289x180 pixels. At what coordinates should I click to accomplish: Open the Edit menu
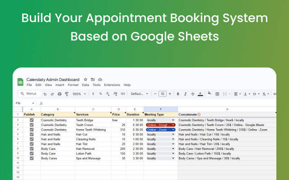pyautogui.click(x=38, y=85)
